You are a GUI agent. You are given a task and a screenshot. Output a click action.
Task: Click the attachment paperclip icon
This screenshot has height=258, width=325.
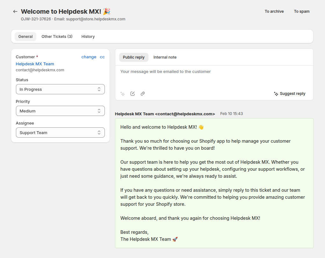point(143,94)
